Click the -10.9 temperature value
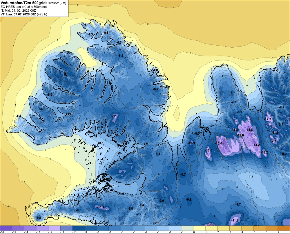The height and width of the screenshot is (234, 290). pos(191,143)
